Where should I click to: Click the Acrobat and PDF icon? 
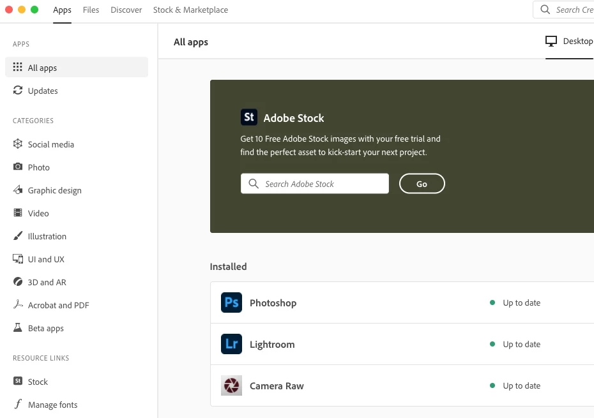click(x=18, y=304)
